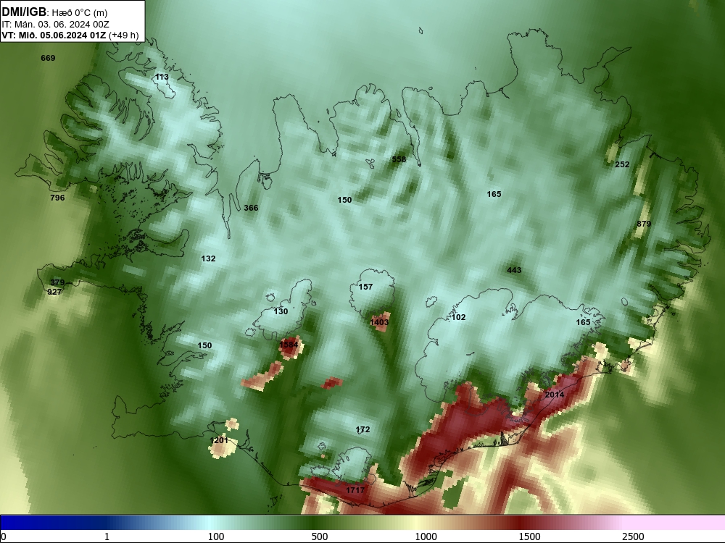
Task: Select the 379 value on Snæfellsnes
Action: pos(57,283)
